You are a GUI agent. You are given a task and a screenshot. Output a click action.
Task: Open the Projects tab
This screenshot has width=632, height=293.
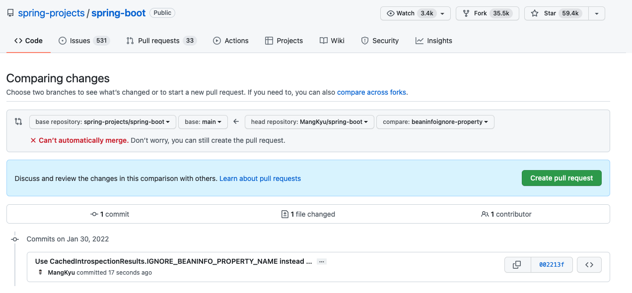pyautogui.click(x=283, y=41)
